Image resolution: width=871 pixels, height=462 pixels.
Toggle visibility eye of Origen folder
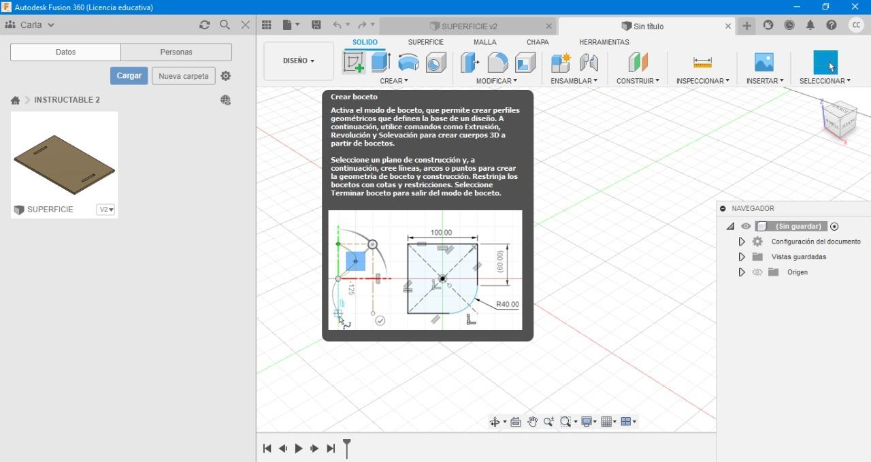pyautogui.click(x=757, y=272)
